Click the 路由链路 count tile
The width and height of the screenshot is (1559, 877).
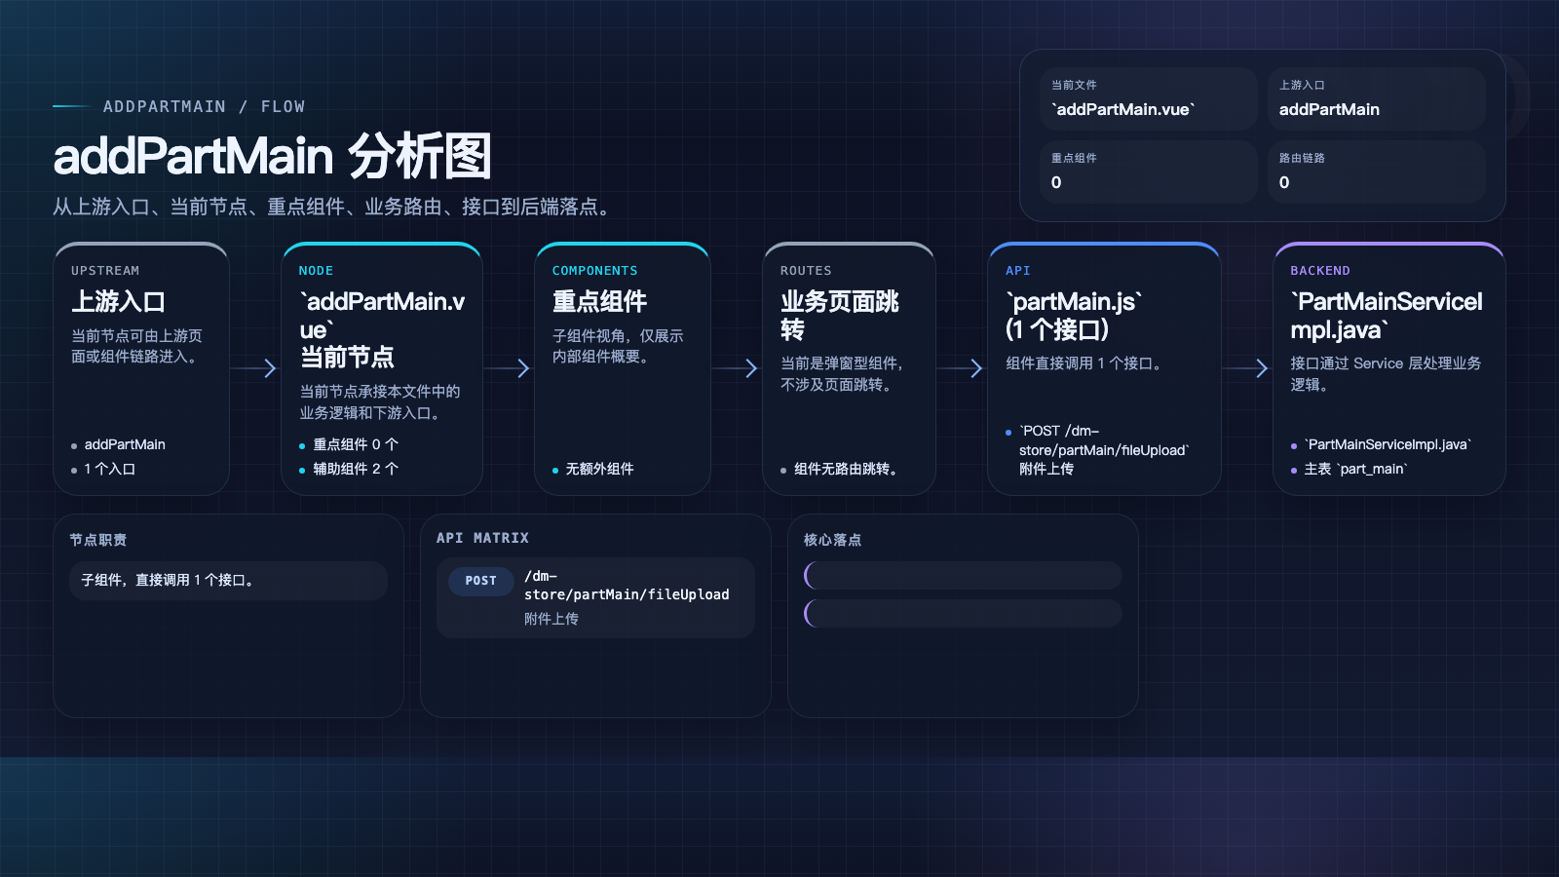click(x=1376, y=172)
